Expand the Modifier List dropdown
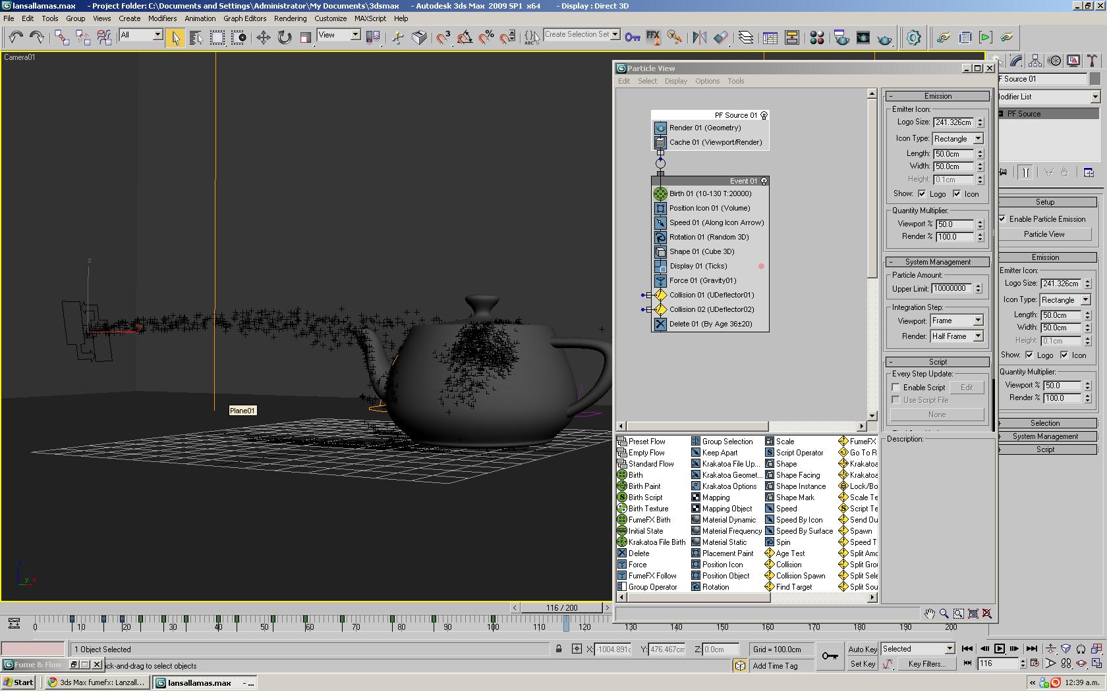Viewport: 1107px width, 691px height. tap(1094, 97)
